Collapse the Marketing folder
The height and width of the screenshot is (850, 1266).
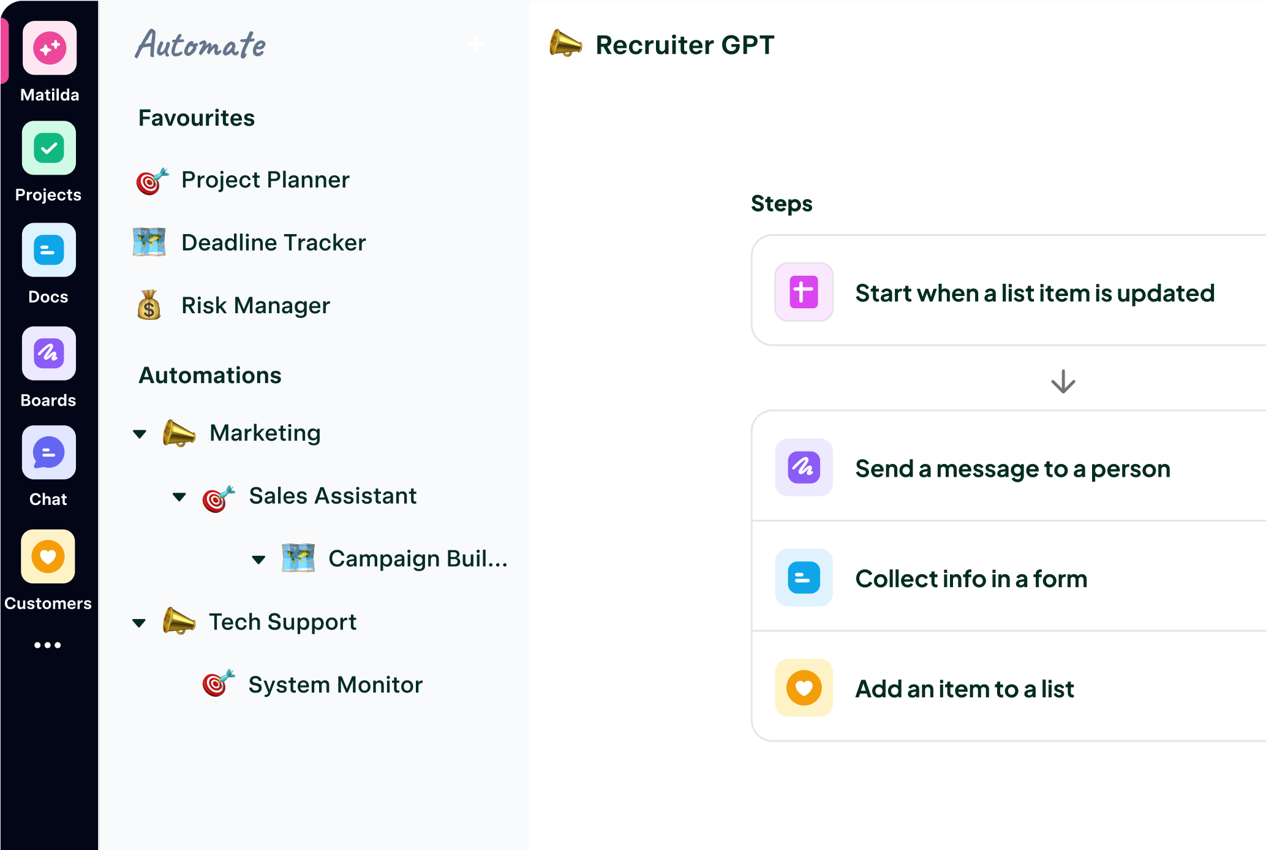[140, 434]
